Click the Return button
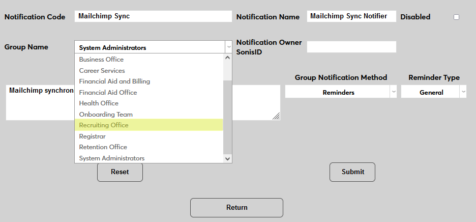 237,208
